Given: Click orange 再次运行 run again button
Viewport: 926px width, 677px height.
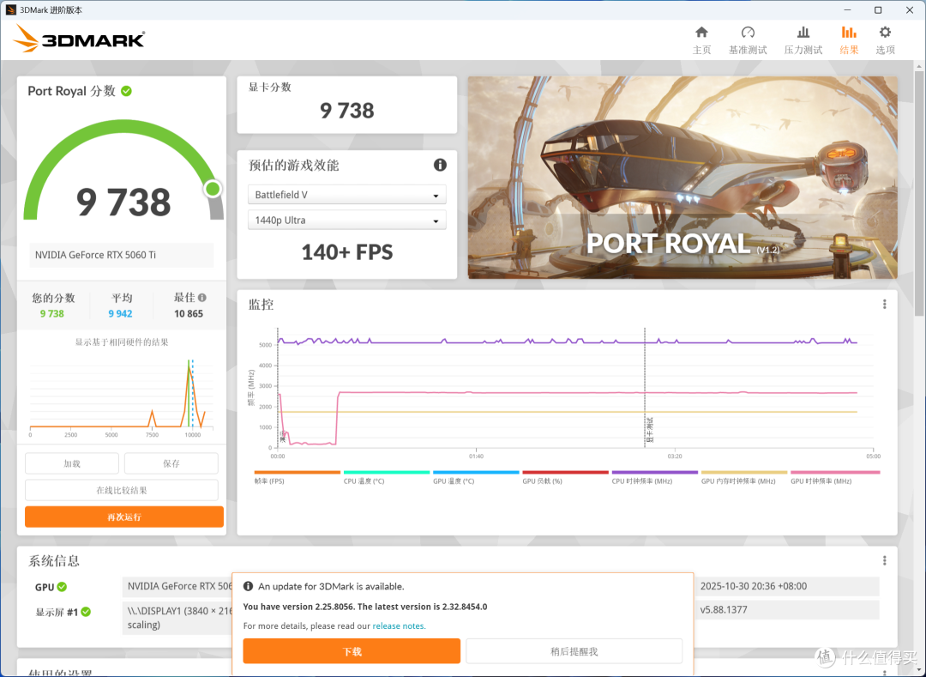Looking at the screenshot, I should pyautogui.click(x=124, y=517).
